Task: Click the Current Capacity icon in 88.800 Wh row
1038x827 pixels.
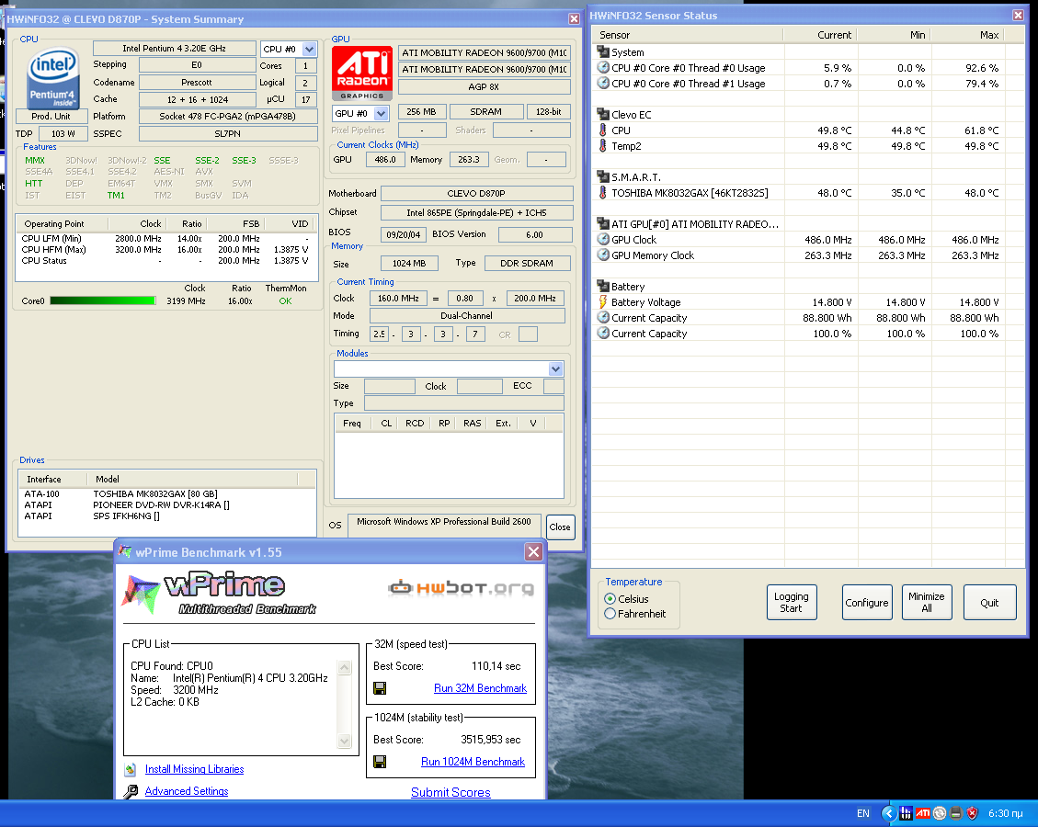Action: [603, 318]
